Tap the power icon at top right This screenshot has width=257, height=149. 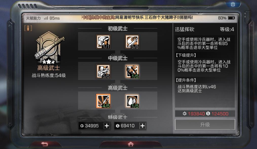[x=233, y=4]
